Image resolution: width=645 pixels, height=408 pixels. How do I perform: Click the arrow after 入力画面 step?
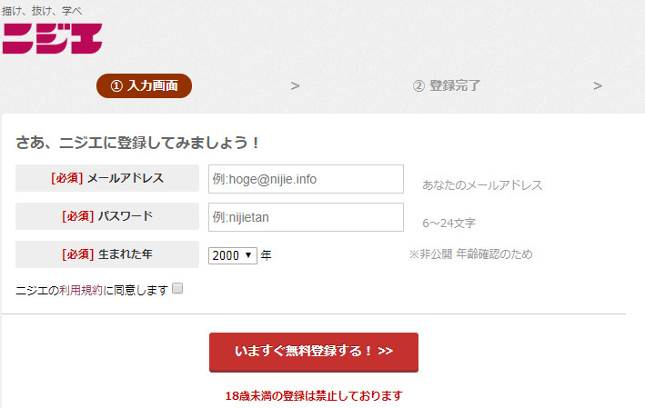point(295,86)
